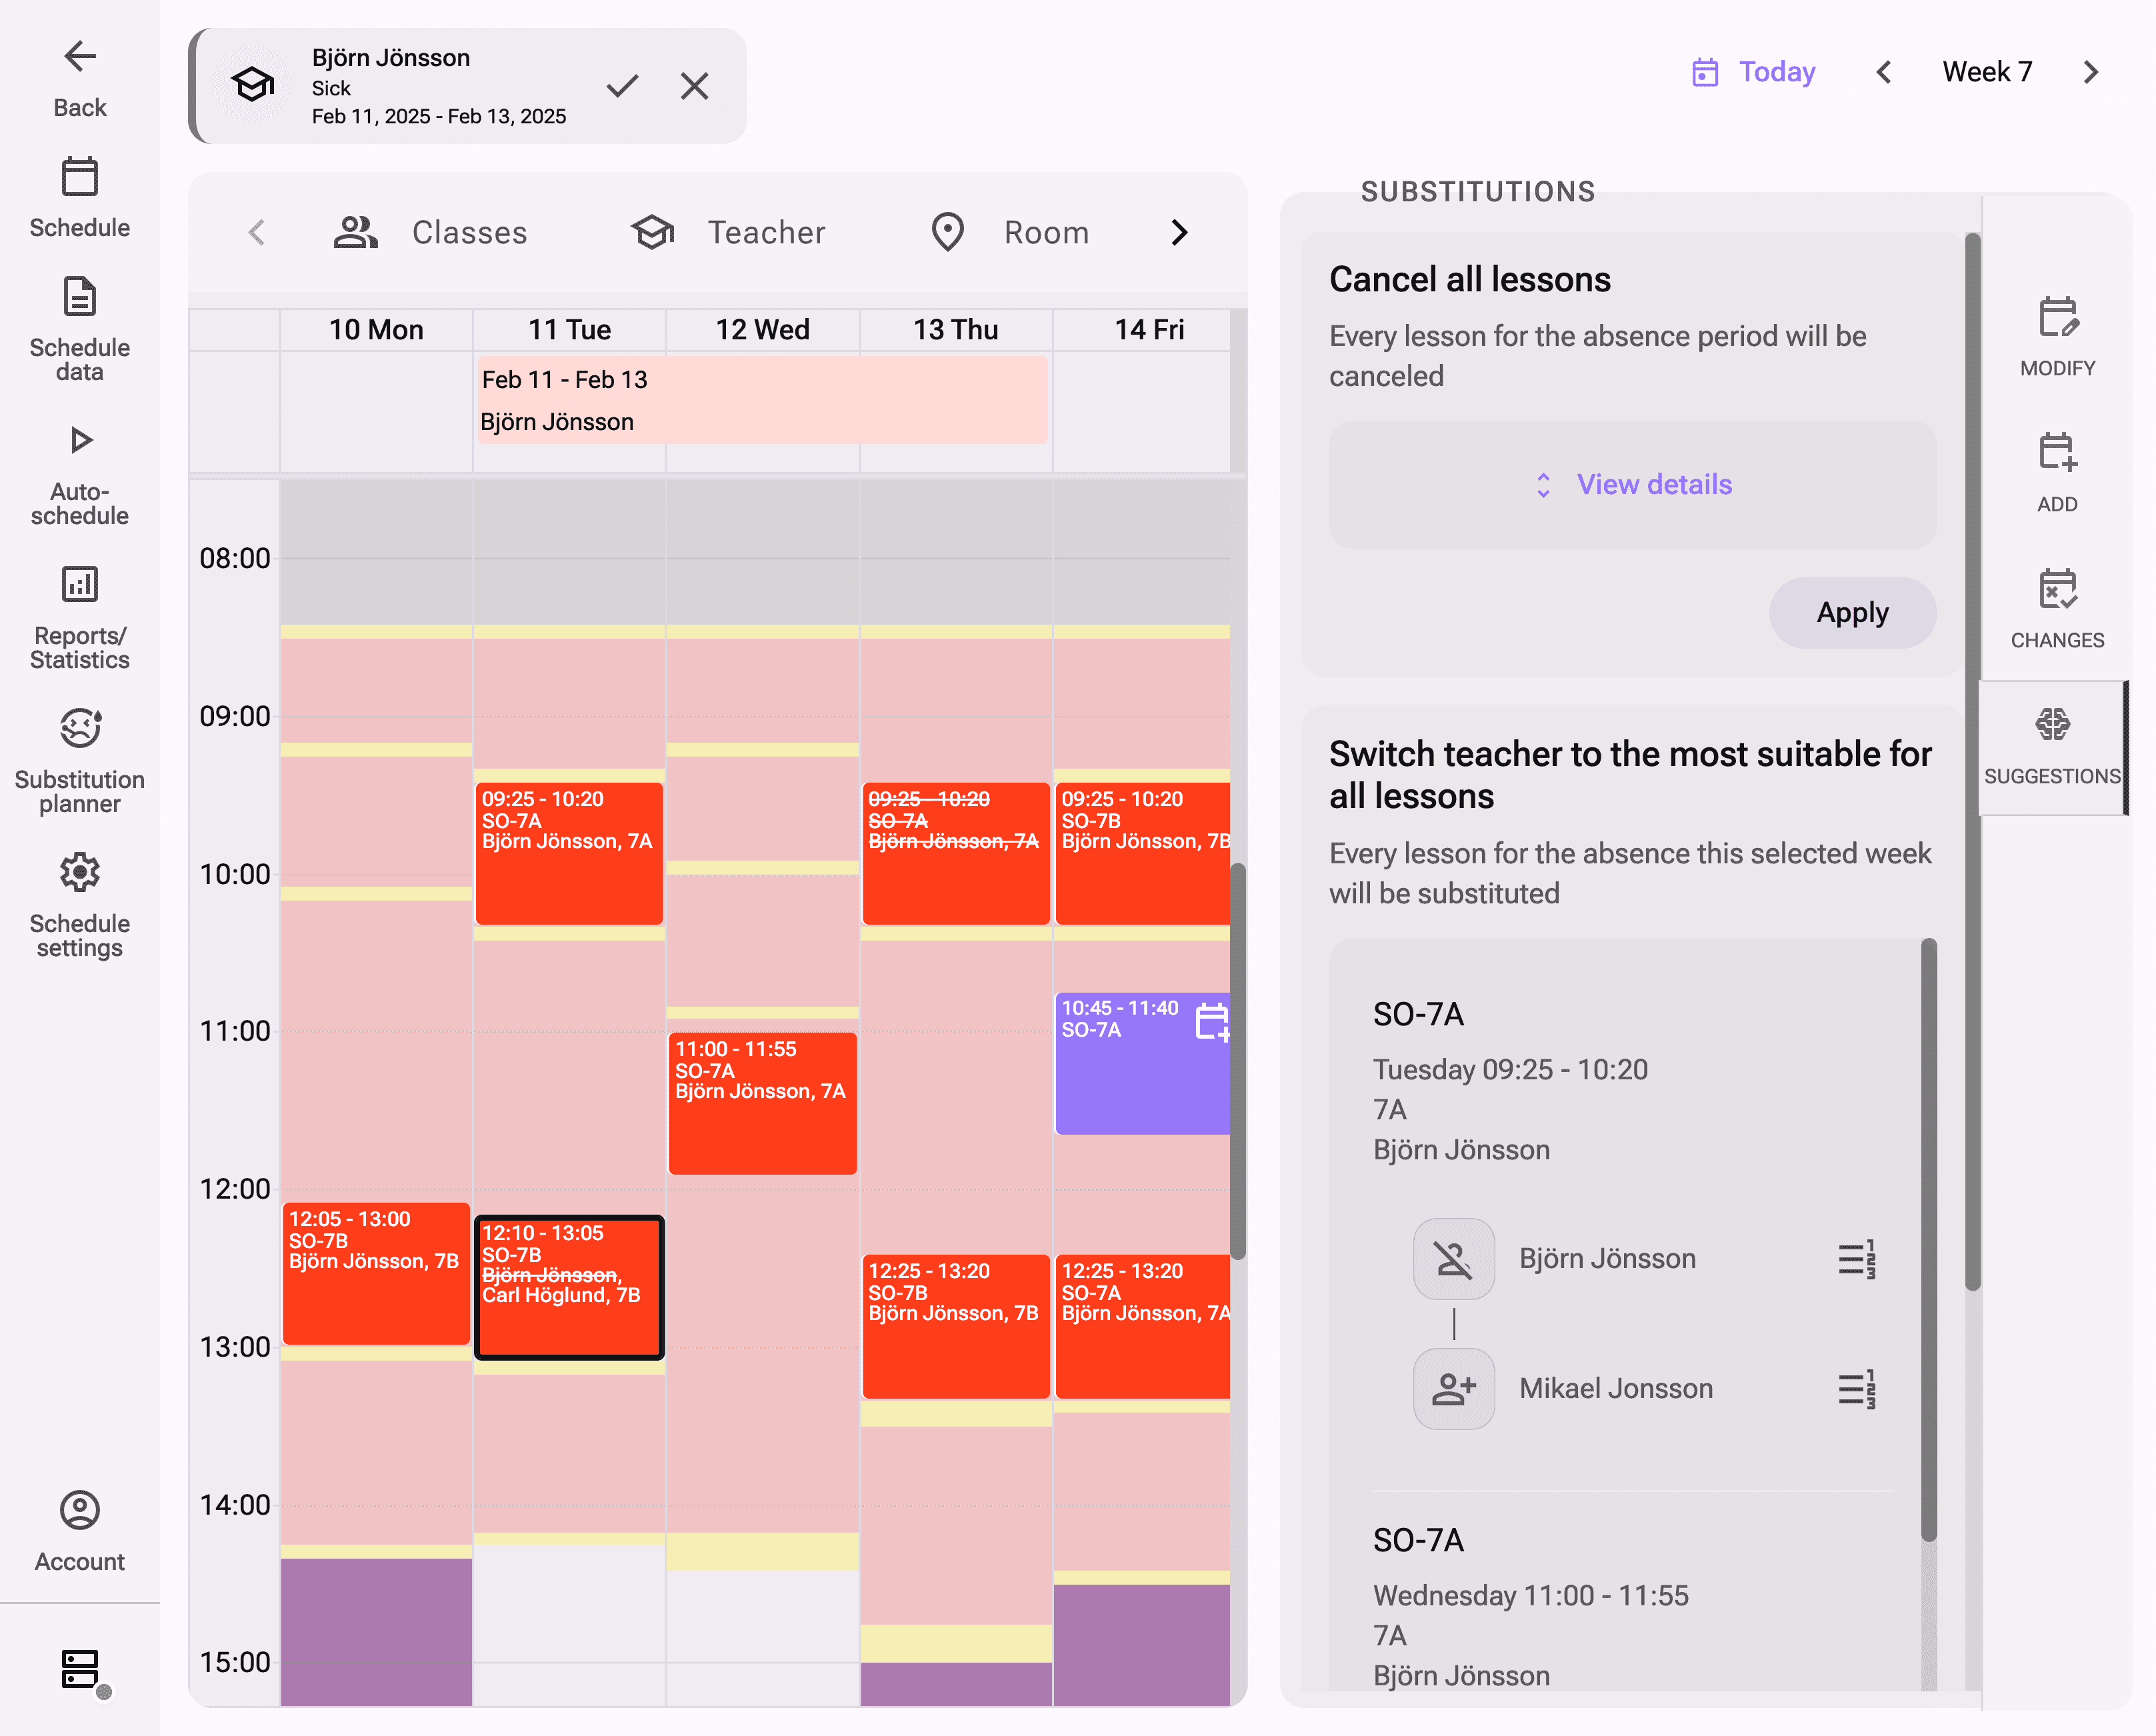Select Tuesday 12:10 SO-7B lesson block
Screen dimensions: 2156x1736
(x=569, y=1287)
